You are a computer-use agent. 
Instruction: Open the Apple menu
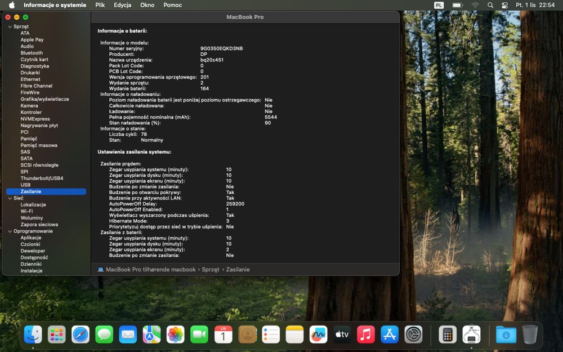pyautogui.click(x=12, y=5)
